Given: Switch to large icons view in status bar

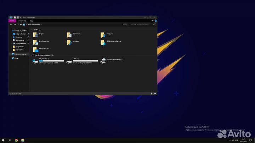Looking at the screenshot, I should click(155, 94).
